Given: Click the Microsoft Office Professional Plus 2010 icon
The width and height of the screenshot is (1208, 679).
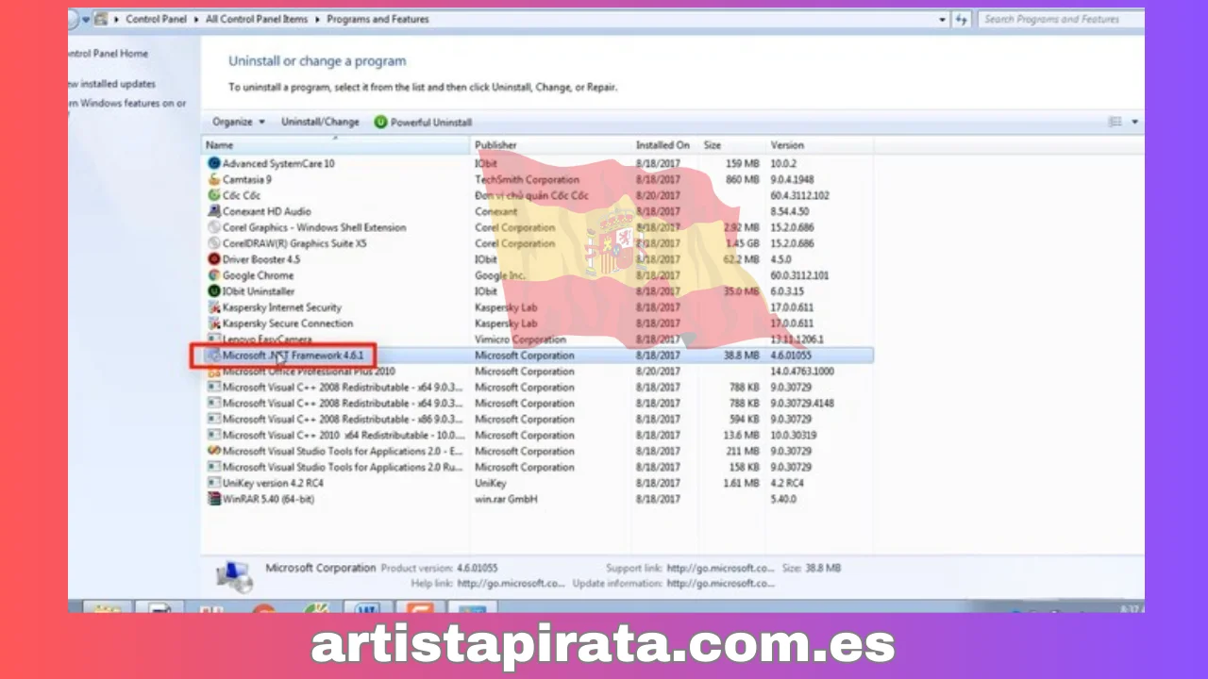Looking at the screenshot, I should point(214,372).
